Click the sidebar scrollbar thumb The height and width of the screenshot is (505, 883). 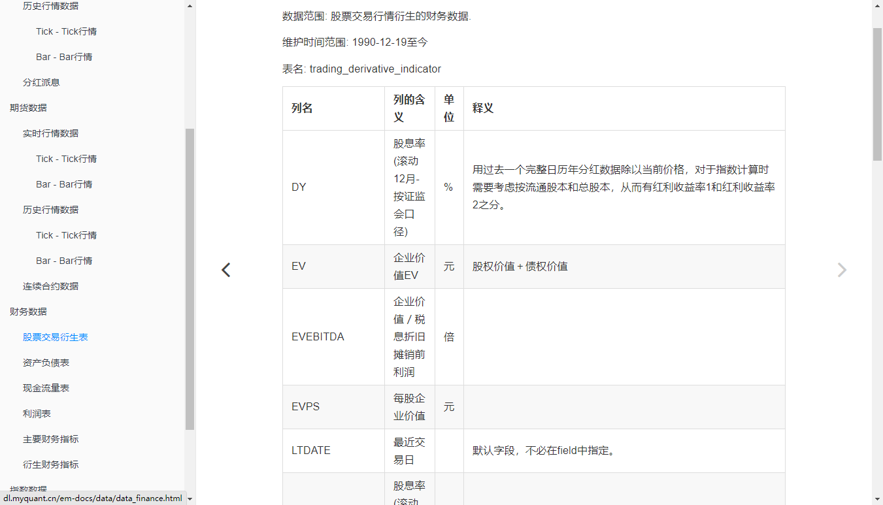(x=190, y=279)
